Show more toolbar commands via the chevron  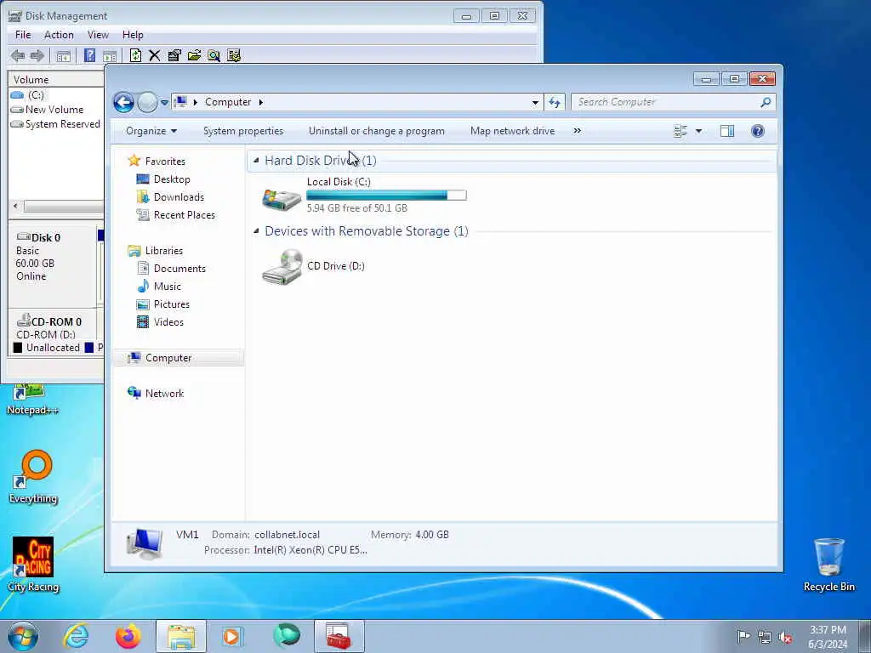click(578, 131)
